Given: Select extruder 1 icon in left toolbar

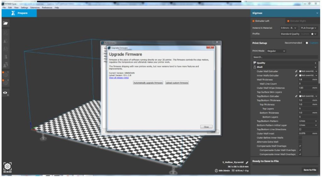Looking at the screenshot, I should tap(5, 74).
